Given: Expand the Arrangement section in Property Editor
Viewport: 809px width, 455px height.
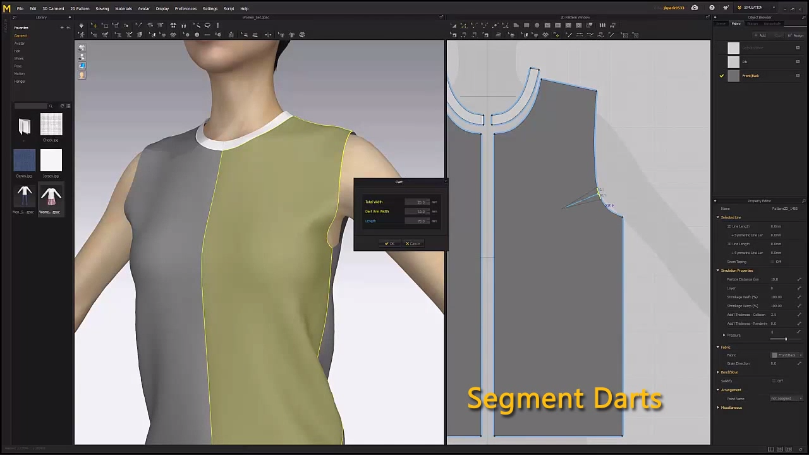Looking at the screenshot, I should tap(718, 390).
